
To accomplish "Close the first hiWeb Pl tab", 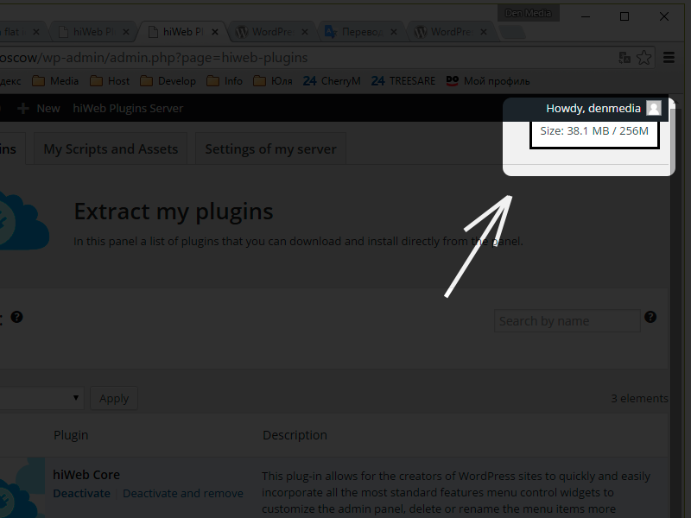I will point(126,32).
